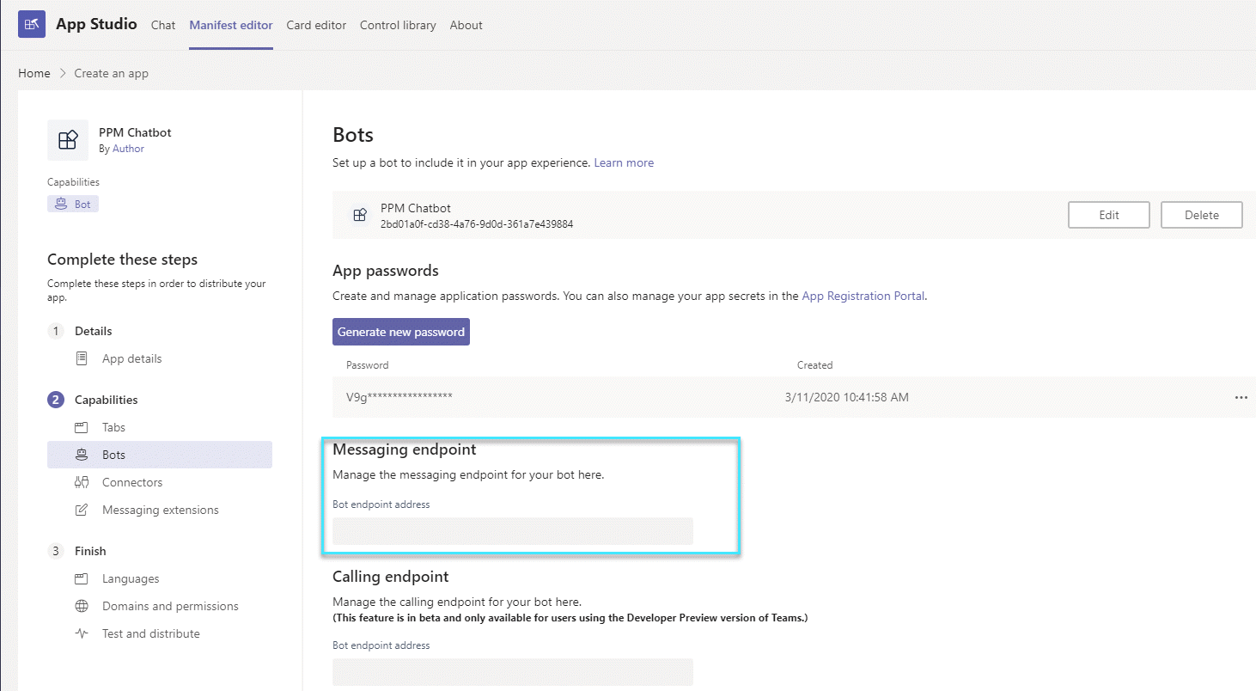
Task: Click the Connectors icon in sidebar
Action: 82,482
